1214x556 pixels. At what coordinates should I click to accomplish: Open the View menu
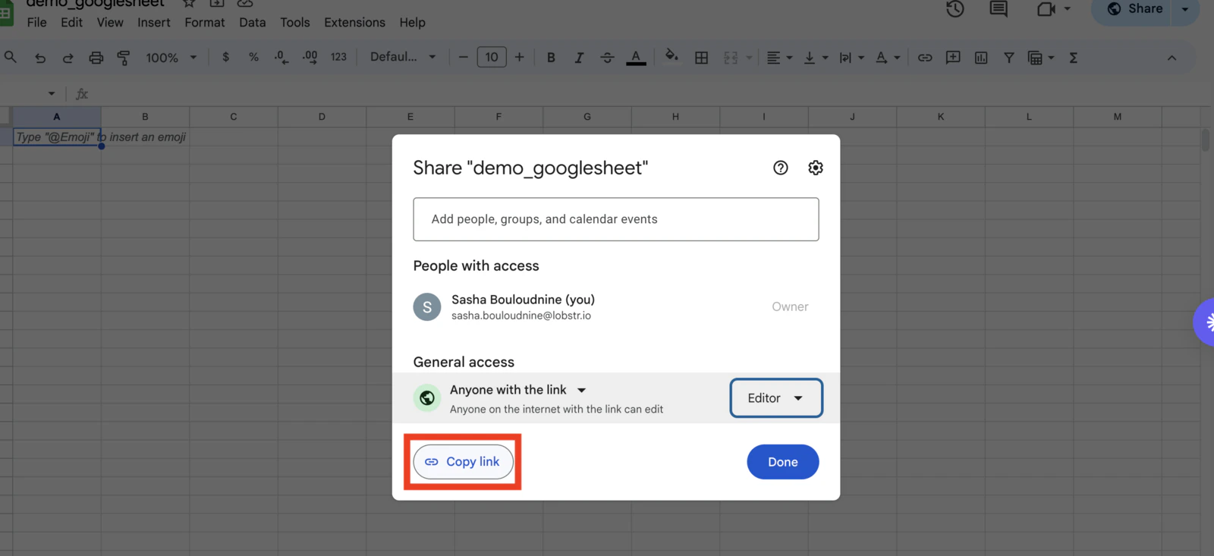[x=110, y=23]
